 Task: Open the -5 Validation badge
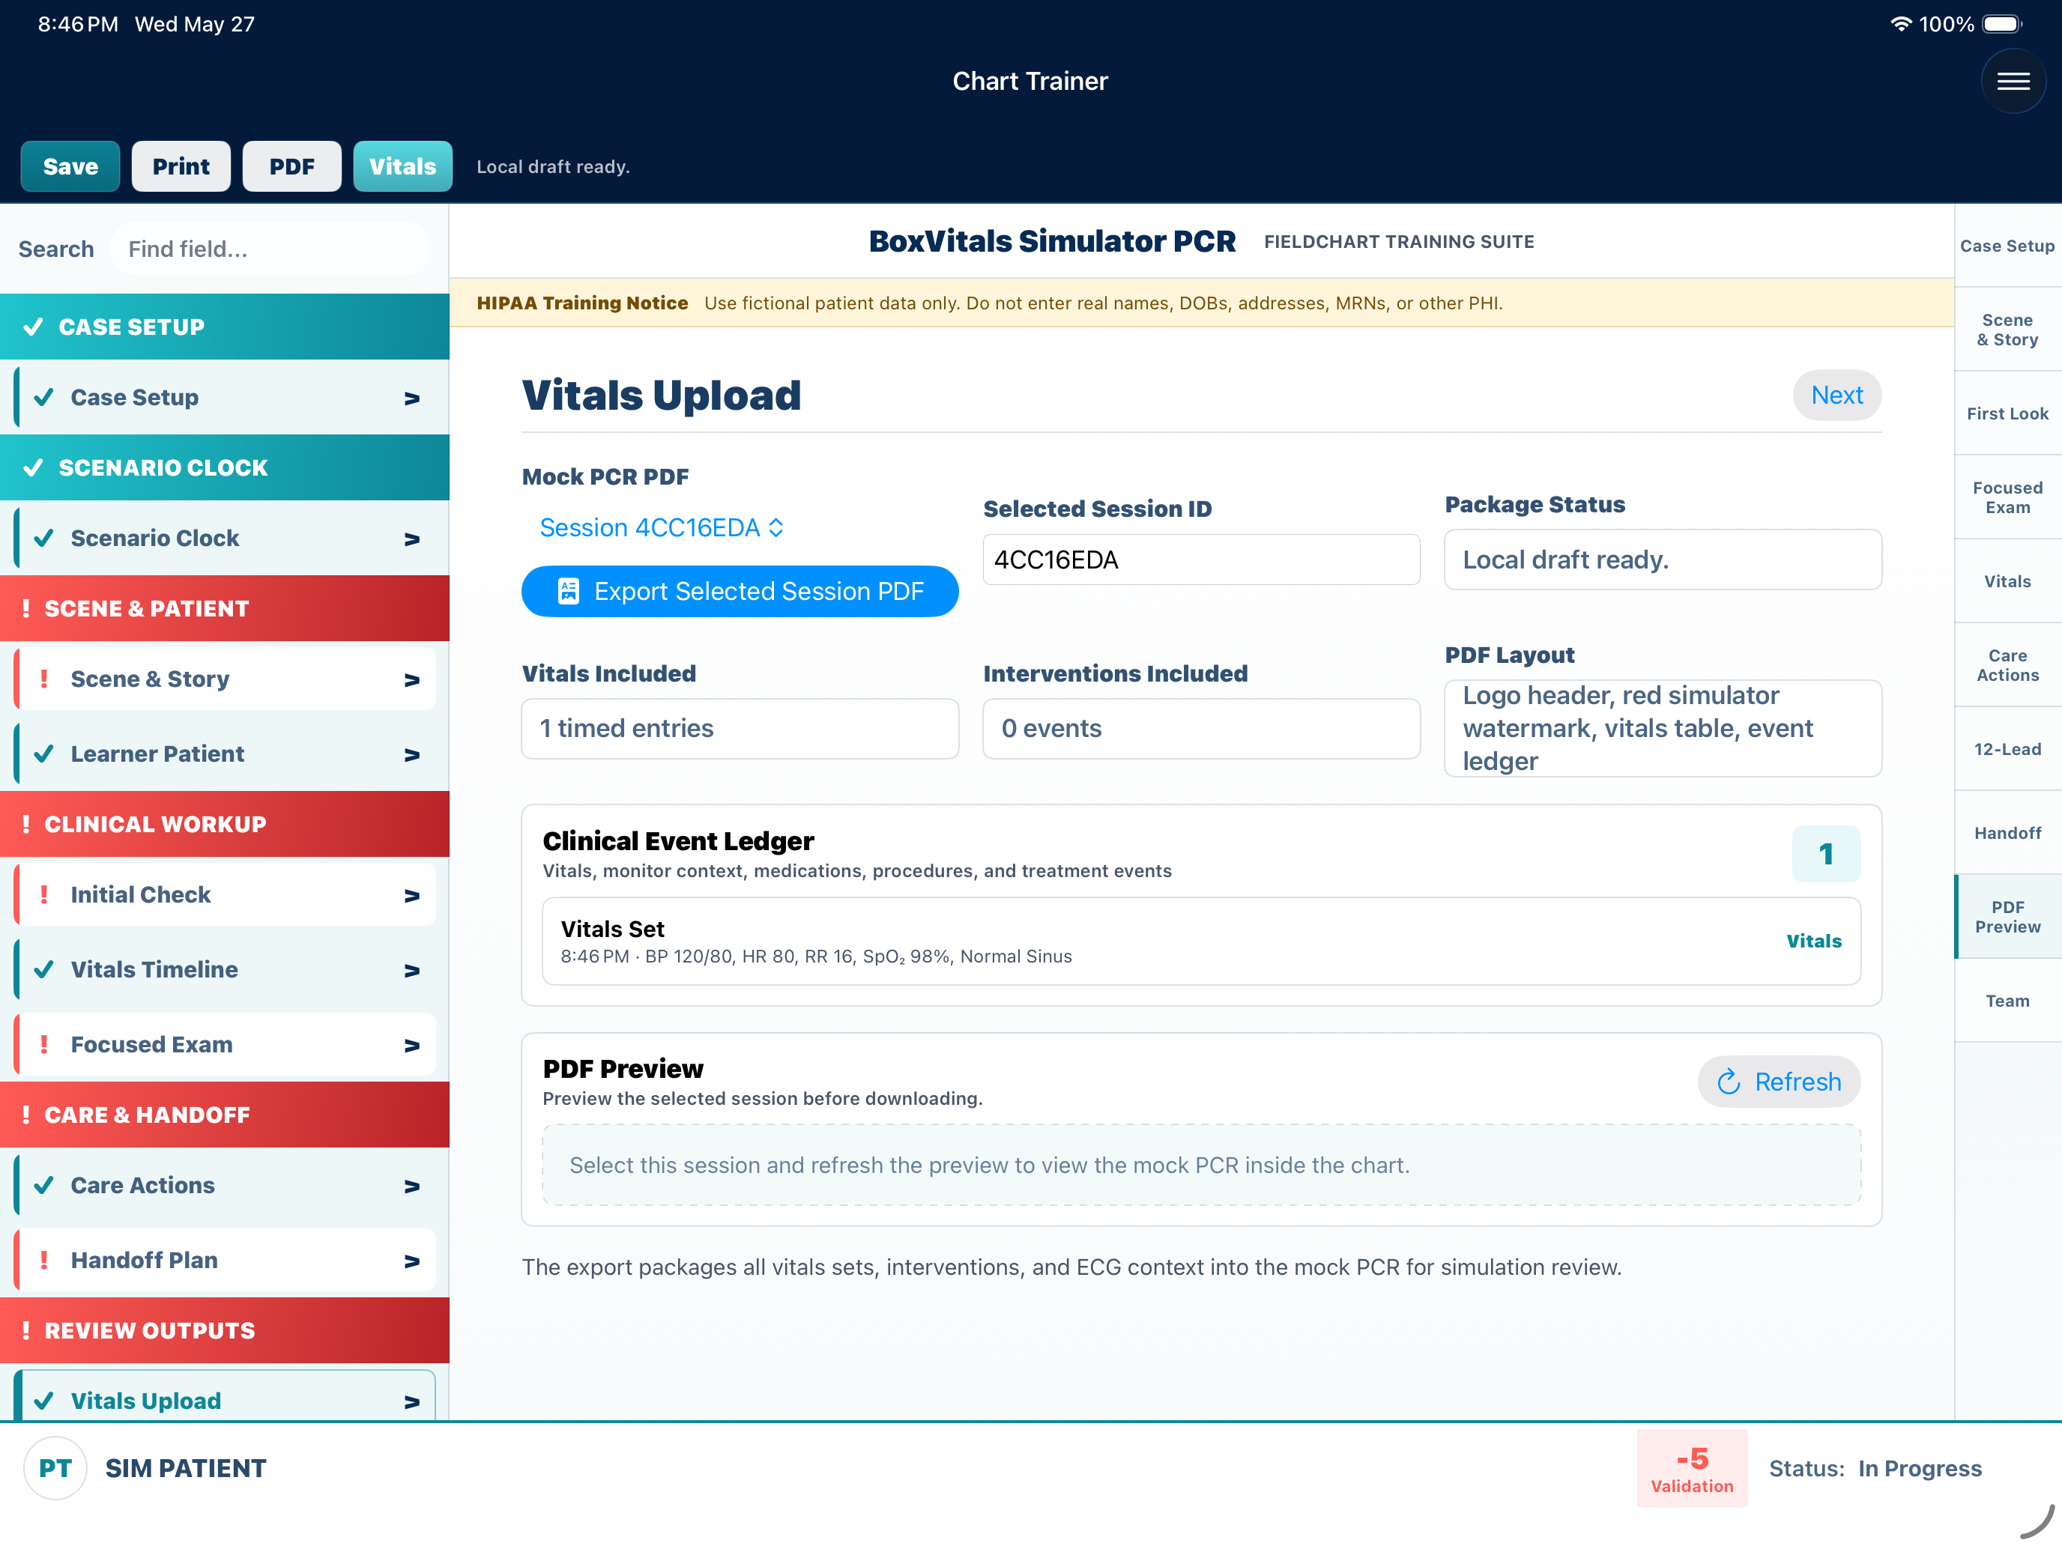[1692, 1467]
